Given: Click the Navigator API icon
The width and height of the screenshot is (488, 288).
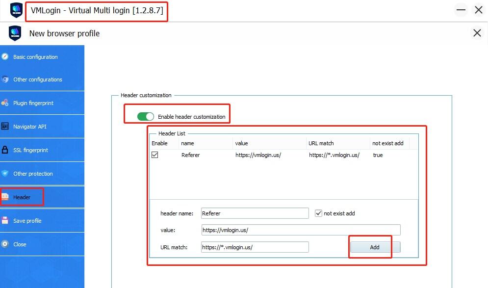Looking at the screenshot, I should pos(5,127).
